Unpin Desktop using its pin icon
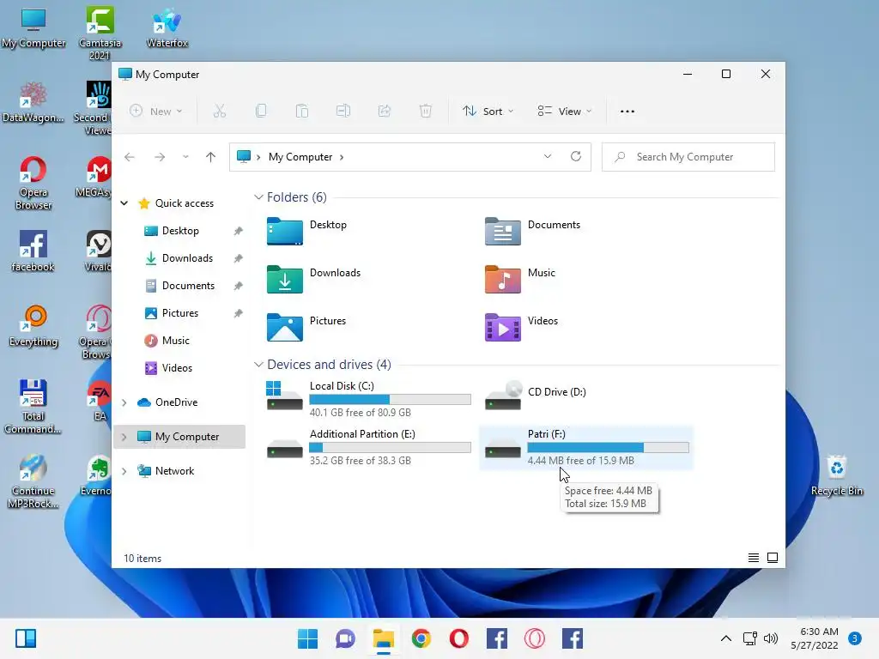The height and width of the screenshot is (659, 879). (239, 230)
